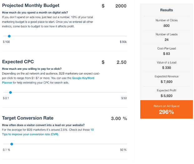Click the Projected Monthly Budget slider handle

9,36
